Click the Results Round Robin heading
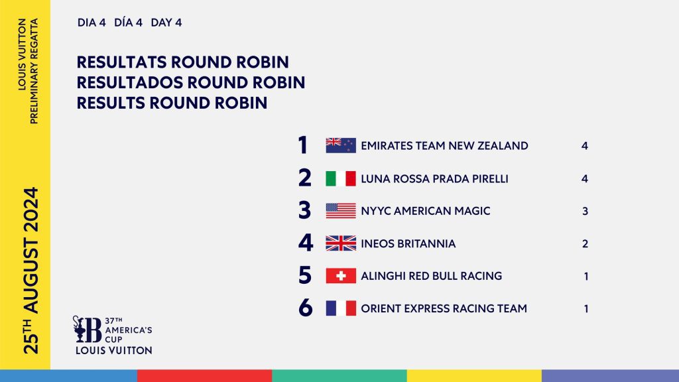Image resolution: width=679 pixels, height=382 pixels. click(172, 103)
